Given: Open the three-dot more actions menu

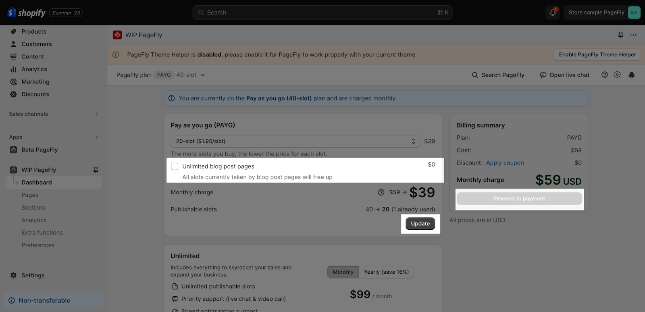Looking at the screenshot, I should pyautogui.click(x=633, y=35).
